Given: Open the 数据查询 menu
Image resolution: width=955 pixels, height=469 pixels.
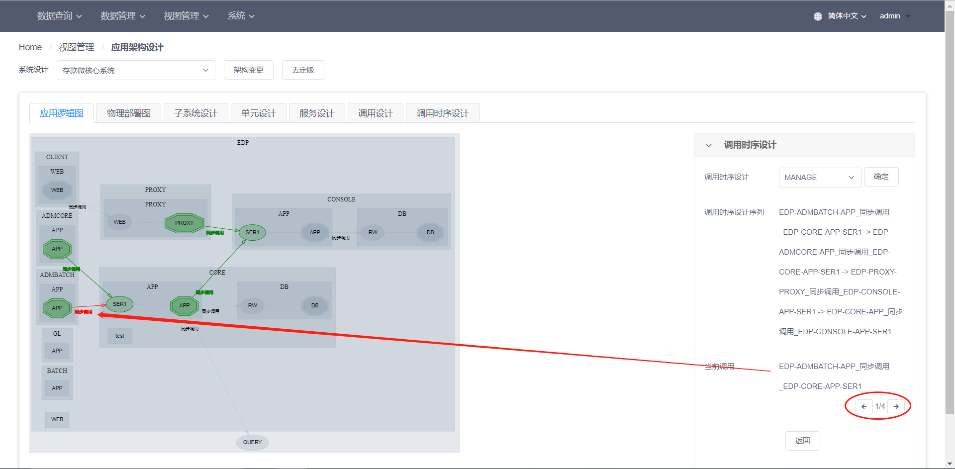Looking at the screenshot, I should [60, 16].
